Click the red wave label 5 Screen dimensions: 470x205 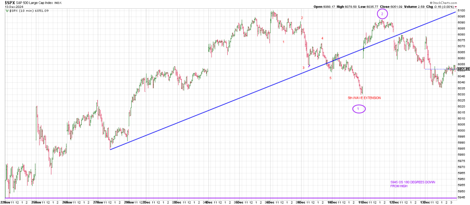click(330, 78)
